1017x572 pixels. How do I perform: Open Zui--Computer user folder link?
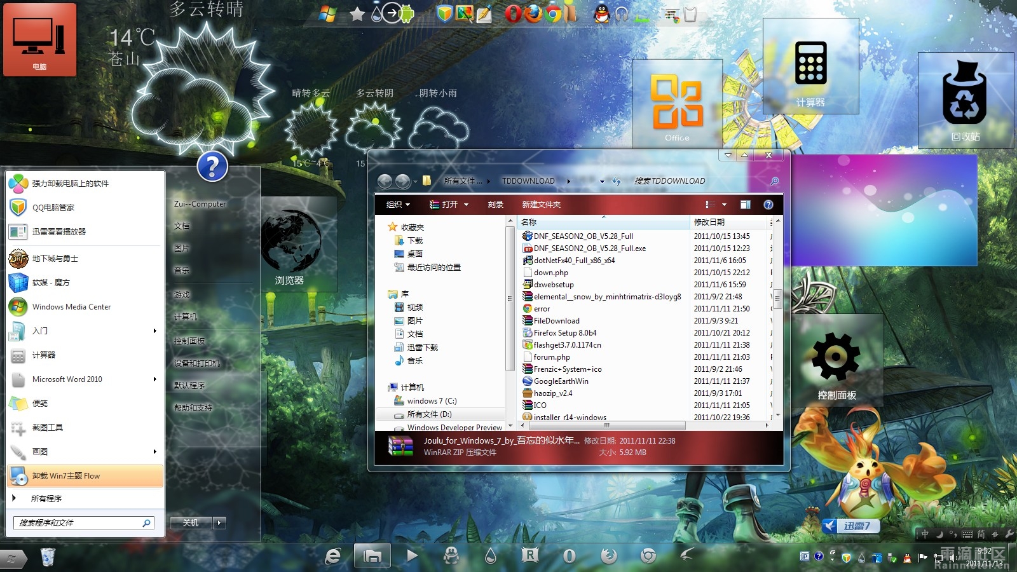pos(200,204)
